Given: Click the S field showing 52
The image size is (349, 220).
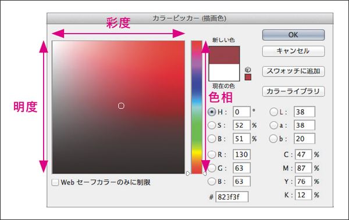Looking at the screenshot, I should [241, 125].
